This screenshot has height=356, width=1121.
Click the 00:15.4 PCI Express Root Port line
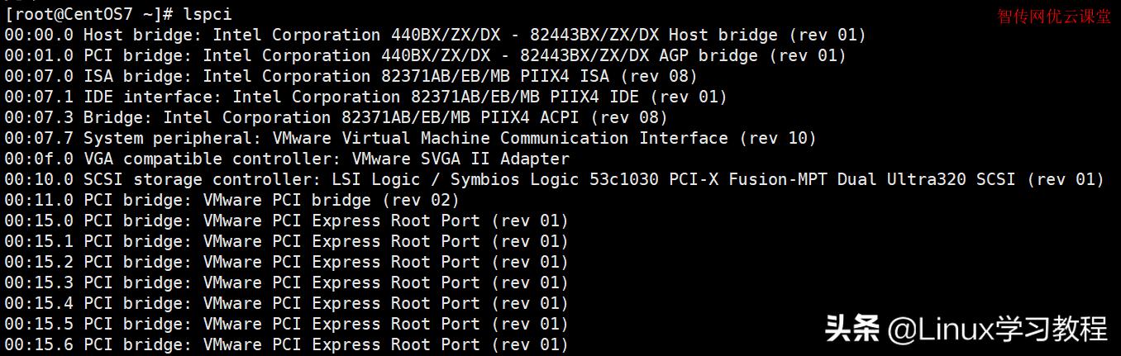click(286, 304)
